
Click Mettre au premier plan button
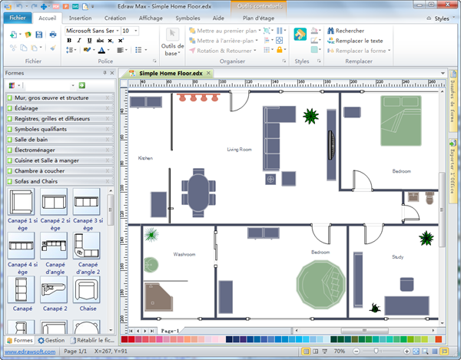(x=223, y=31)
